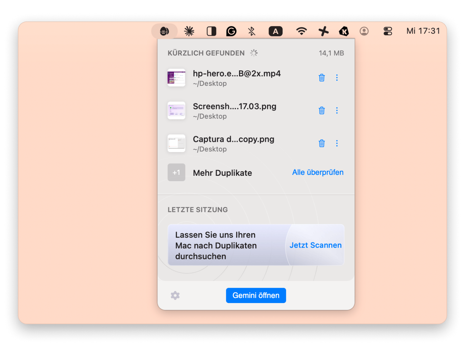This screenshot has height=348, width=465.
Task: Trash the Captura d...copy.png duplicate
Action: pos(322,143)
